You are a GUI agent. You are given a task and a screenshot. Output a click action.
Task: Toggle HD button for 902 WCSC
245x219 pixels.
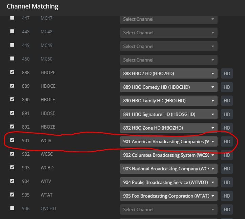(227, 155)
